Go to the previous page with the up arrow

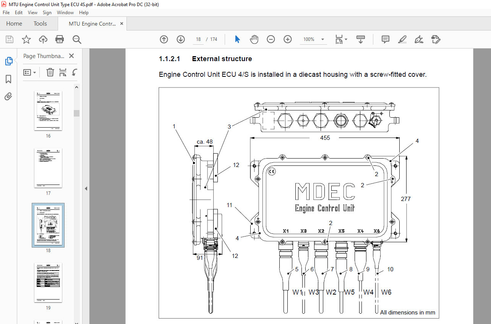[x=164, y=39]
